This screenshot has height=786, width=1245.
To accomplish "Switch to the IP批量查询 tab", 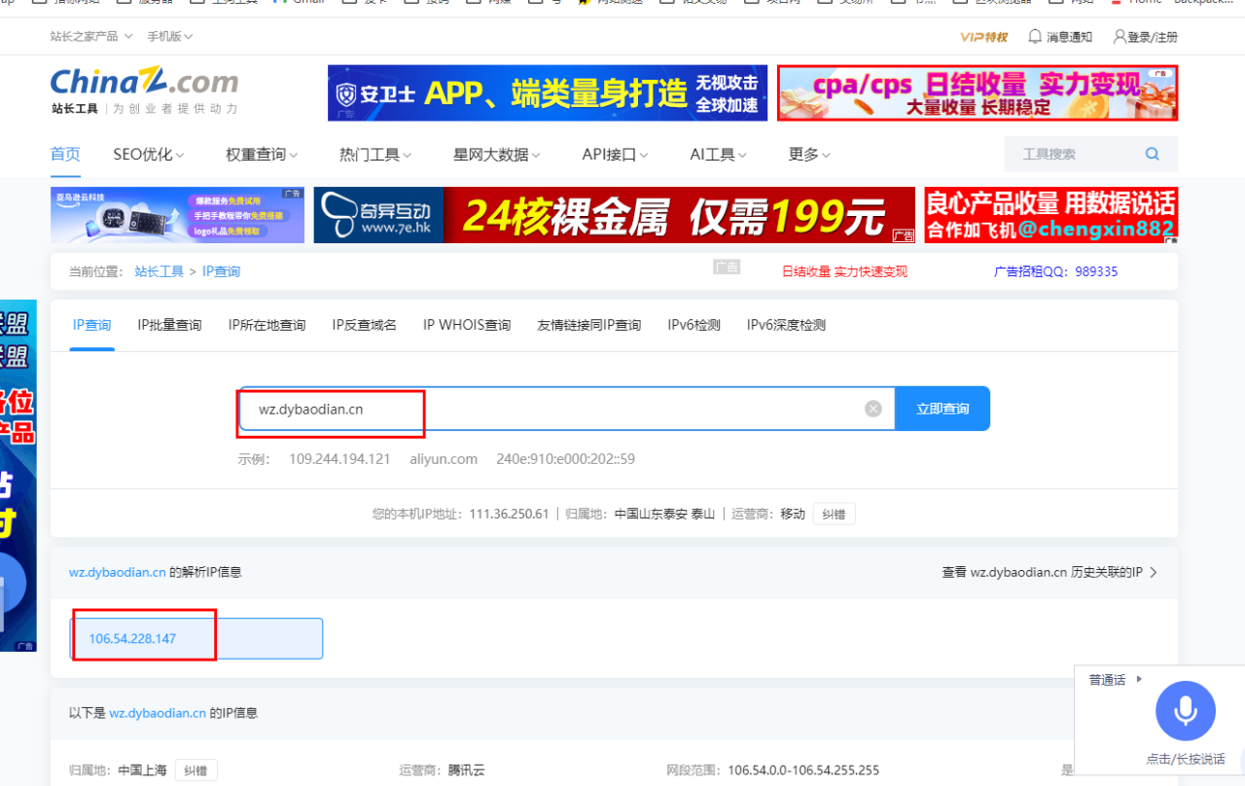I will (170, 325).
